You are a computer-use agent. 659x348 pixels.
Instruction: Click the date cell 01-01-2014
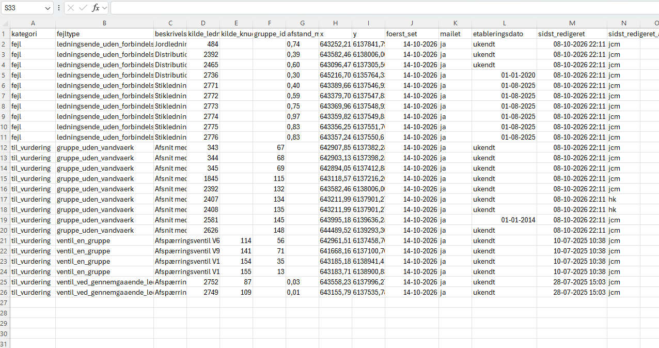(505, 220)
